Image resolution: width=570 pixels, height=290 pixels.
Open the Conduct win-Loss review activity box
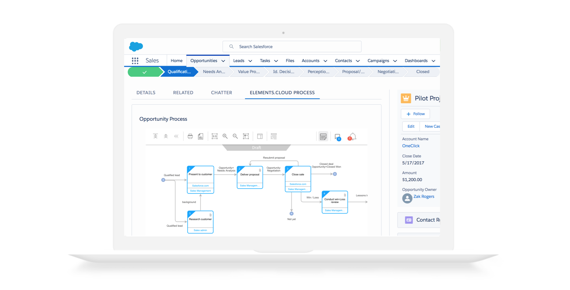[x=335, y=202]
